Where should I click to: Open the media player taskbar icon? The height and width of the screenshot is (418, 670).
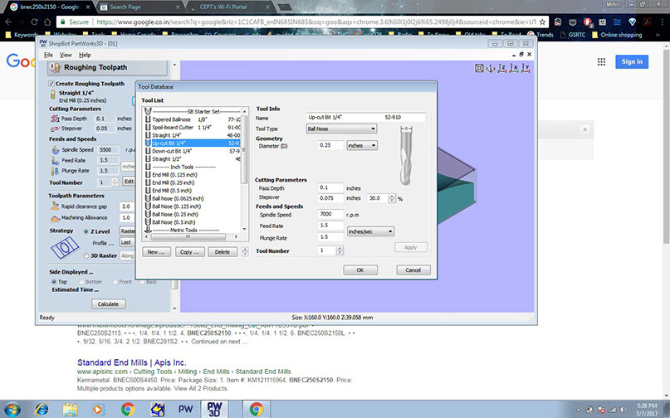tap(98, 410)
